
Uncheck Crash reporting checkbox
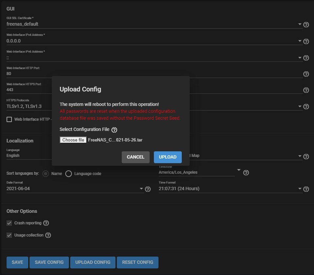9,223
